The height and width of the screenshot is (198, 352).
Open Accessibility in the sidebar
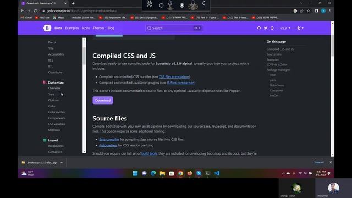coord(56,54)
